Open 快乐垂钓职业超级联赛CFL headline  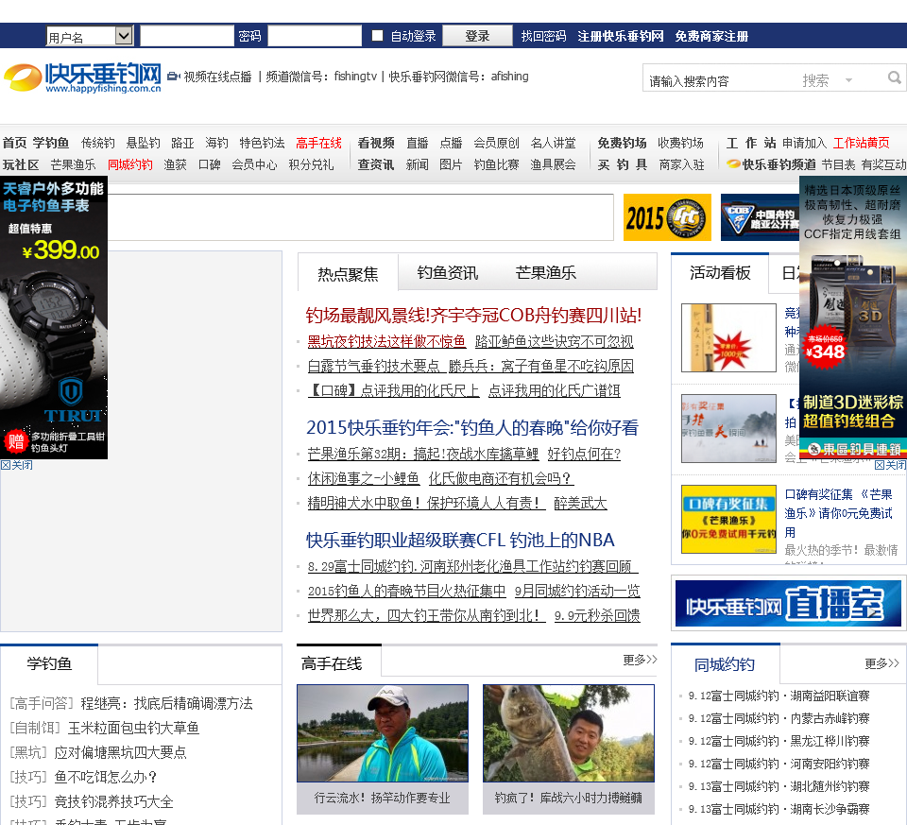click(460, 540)
